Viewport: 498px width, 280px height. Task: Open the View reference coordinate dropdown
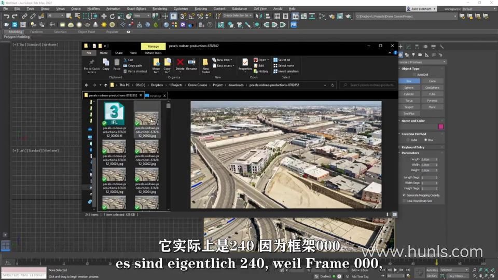point(142,16)
